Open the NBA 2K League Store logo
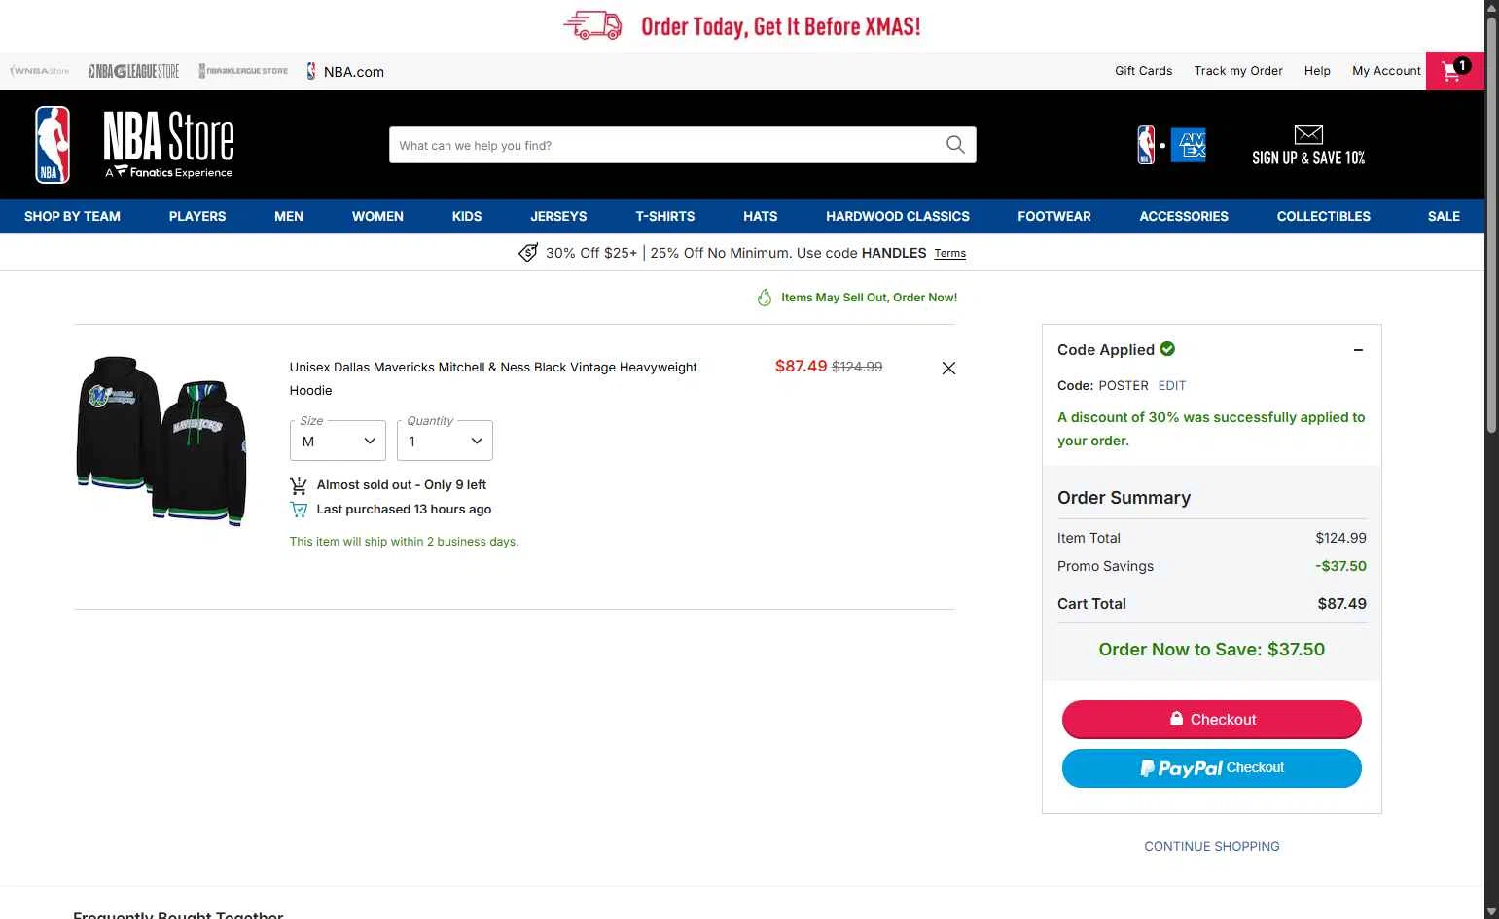The width and height of the screenshot is (1499, 919). [x=243, y=71]
